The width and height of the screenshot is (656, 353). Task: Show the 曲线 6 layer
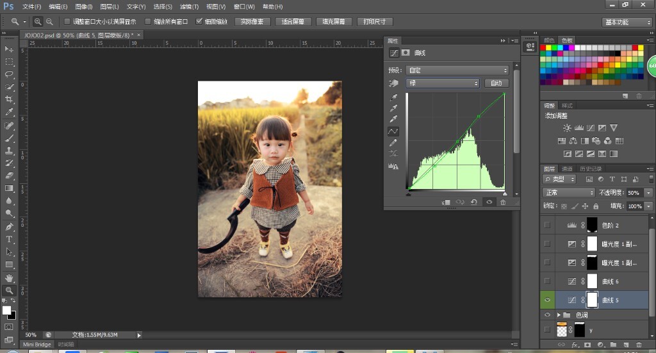pos(547,281)
